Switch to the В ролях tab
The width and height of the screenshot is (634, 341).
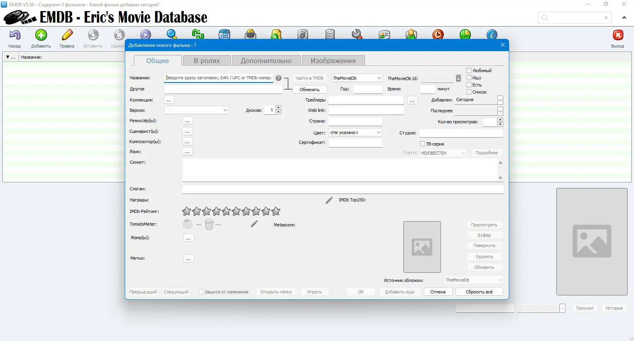[206, 61]
